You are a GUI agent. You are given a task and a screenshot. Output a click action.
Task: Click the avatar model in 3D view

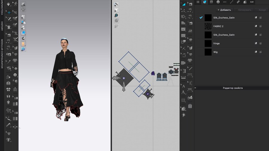[x=67, y=80]
